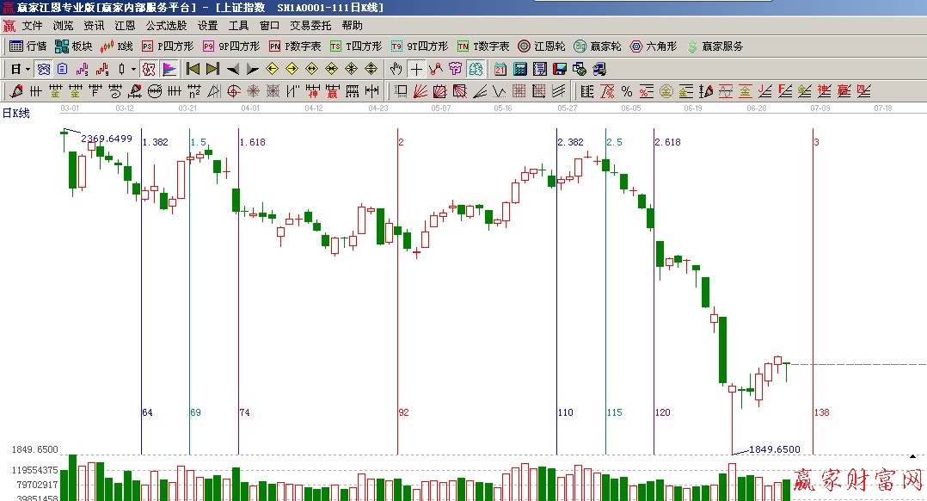This screenshot has height=501, width=927.
Task: Click the 日K线 chart label
Action: [x=16, y=113]
